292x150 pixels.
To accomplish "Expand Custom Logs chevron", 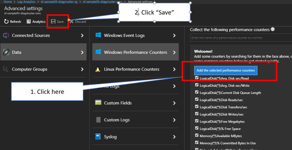I will pyautogui.click(x=174, y=120).
